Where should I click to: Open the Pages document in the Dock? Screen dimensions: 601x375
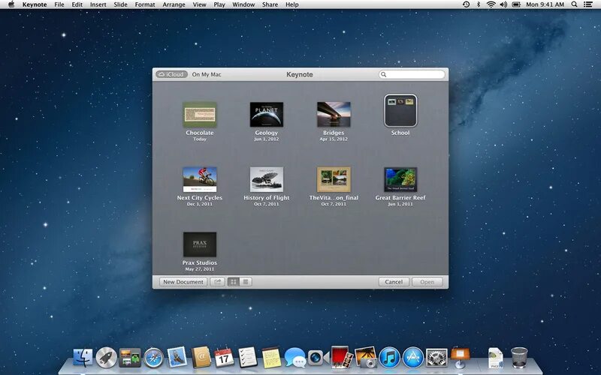point(496,358)
